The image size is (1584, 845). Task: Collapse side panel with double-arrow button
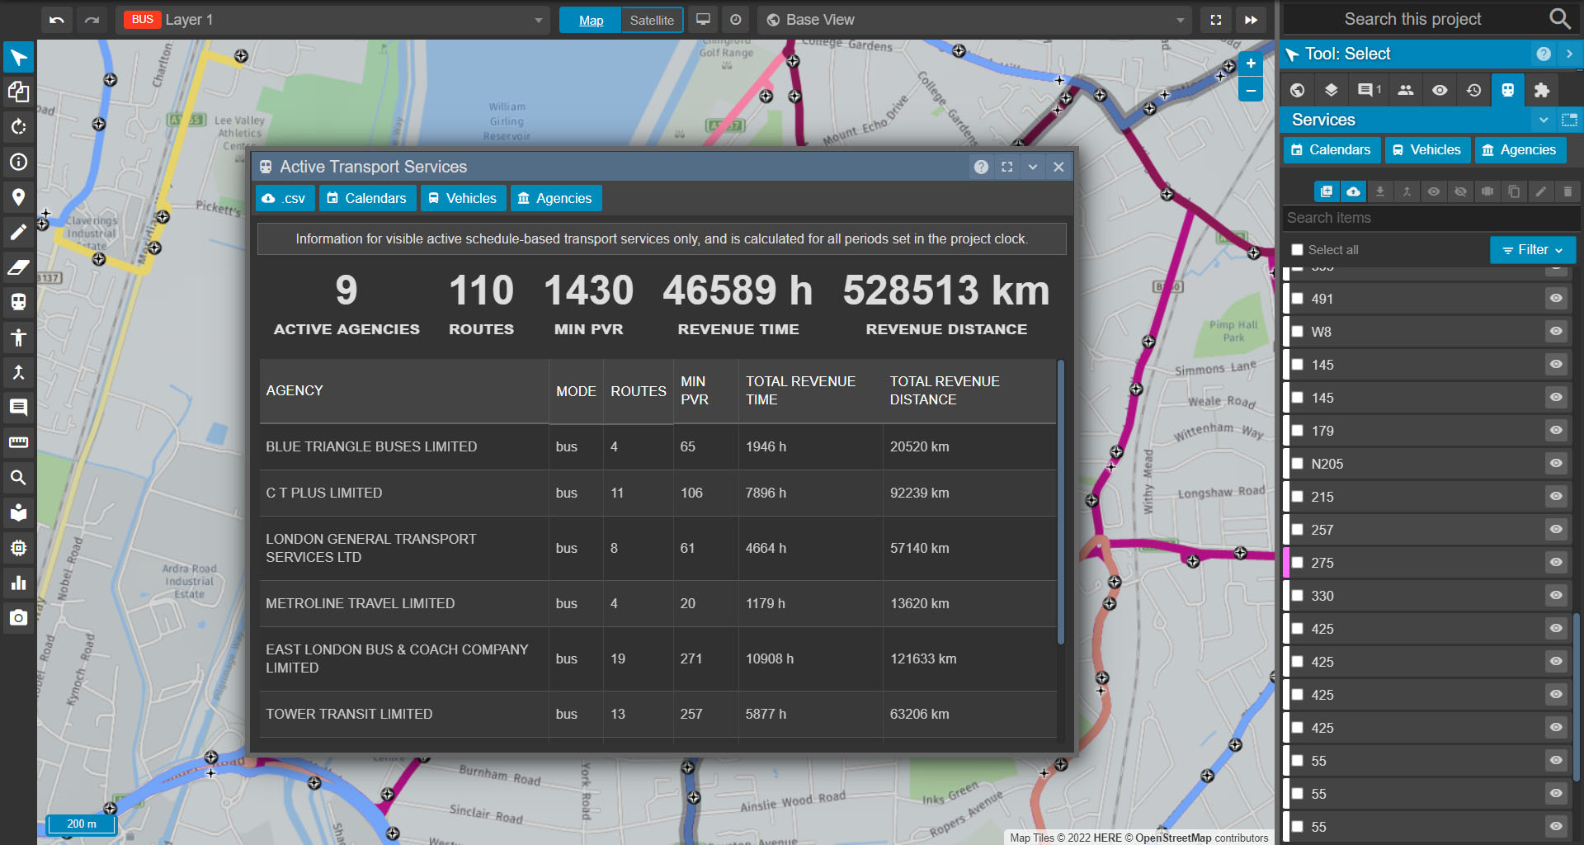coord(1252,20)
